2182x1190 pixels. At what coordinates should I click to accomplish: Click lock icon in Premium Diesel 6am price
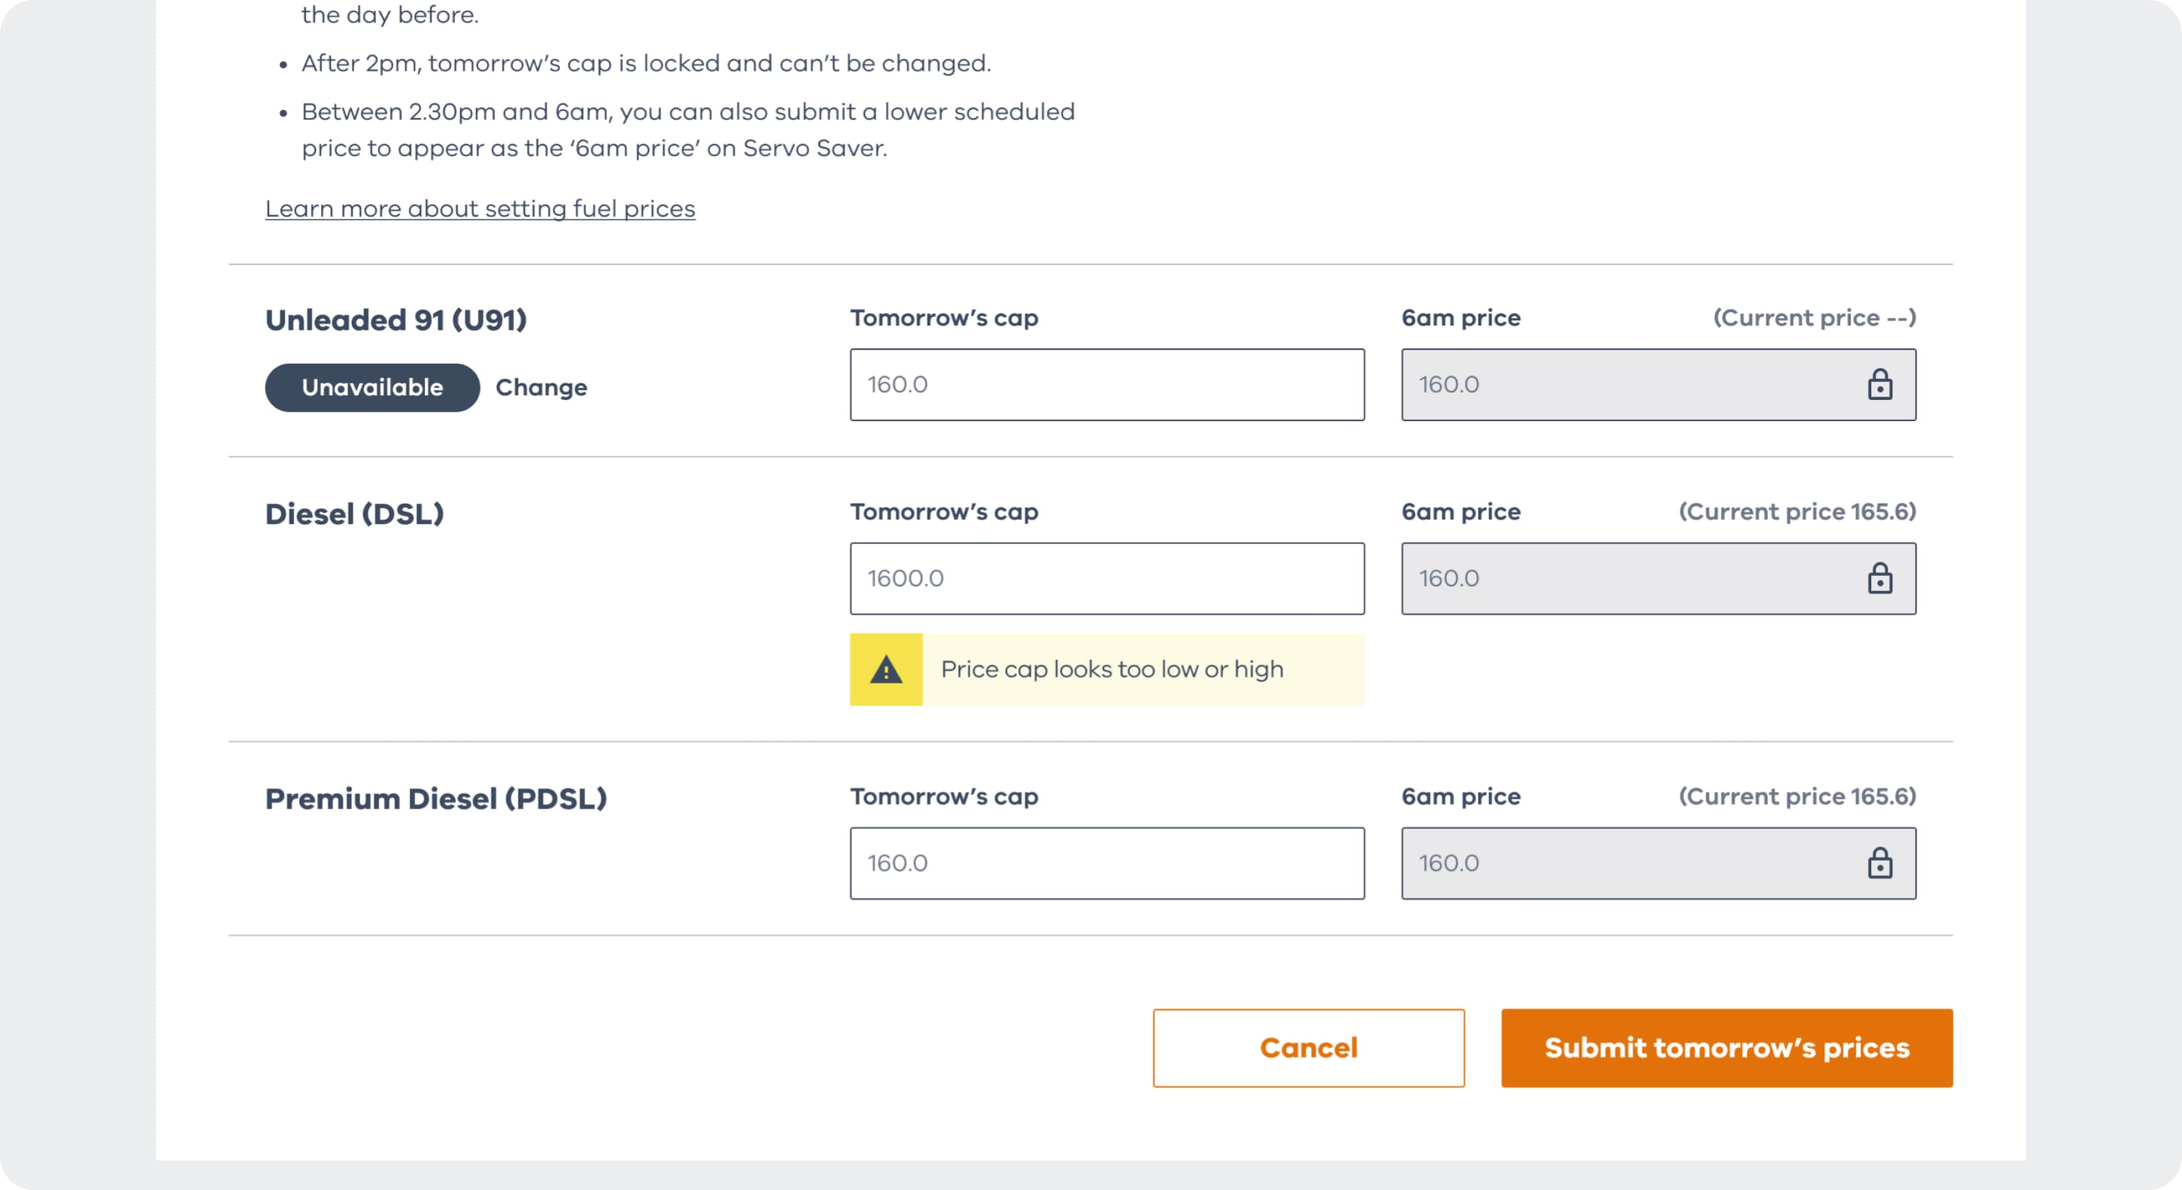[1880, 863]
